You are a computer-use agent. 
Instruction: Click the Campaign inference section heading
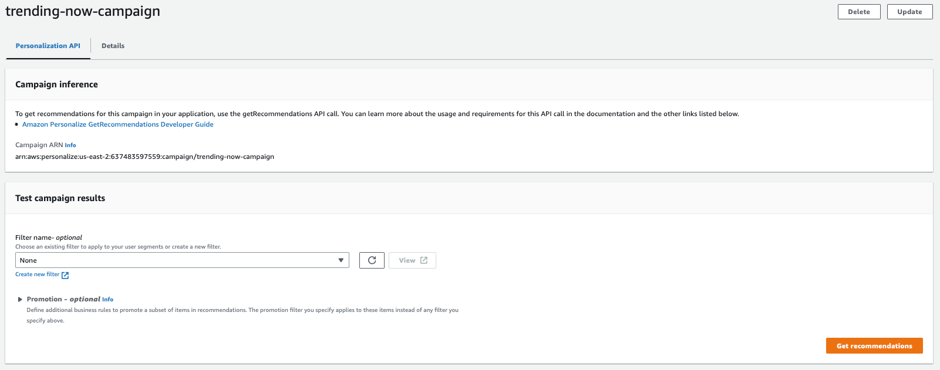[x=56, y=84]
